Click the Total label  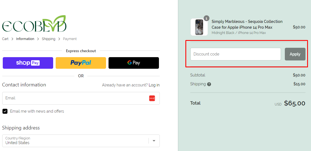[195, 103]
